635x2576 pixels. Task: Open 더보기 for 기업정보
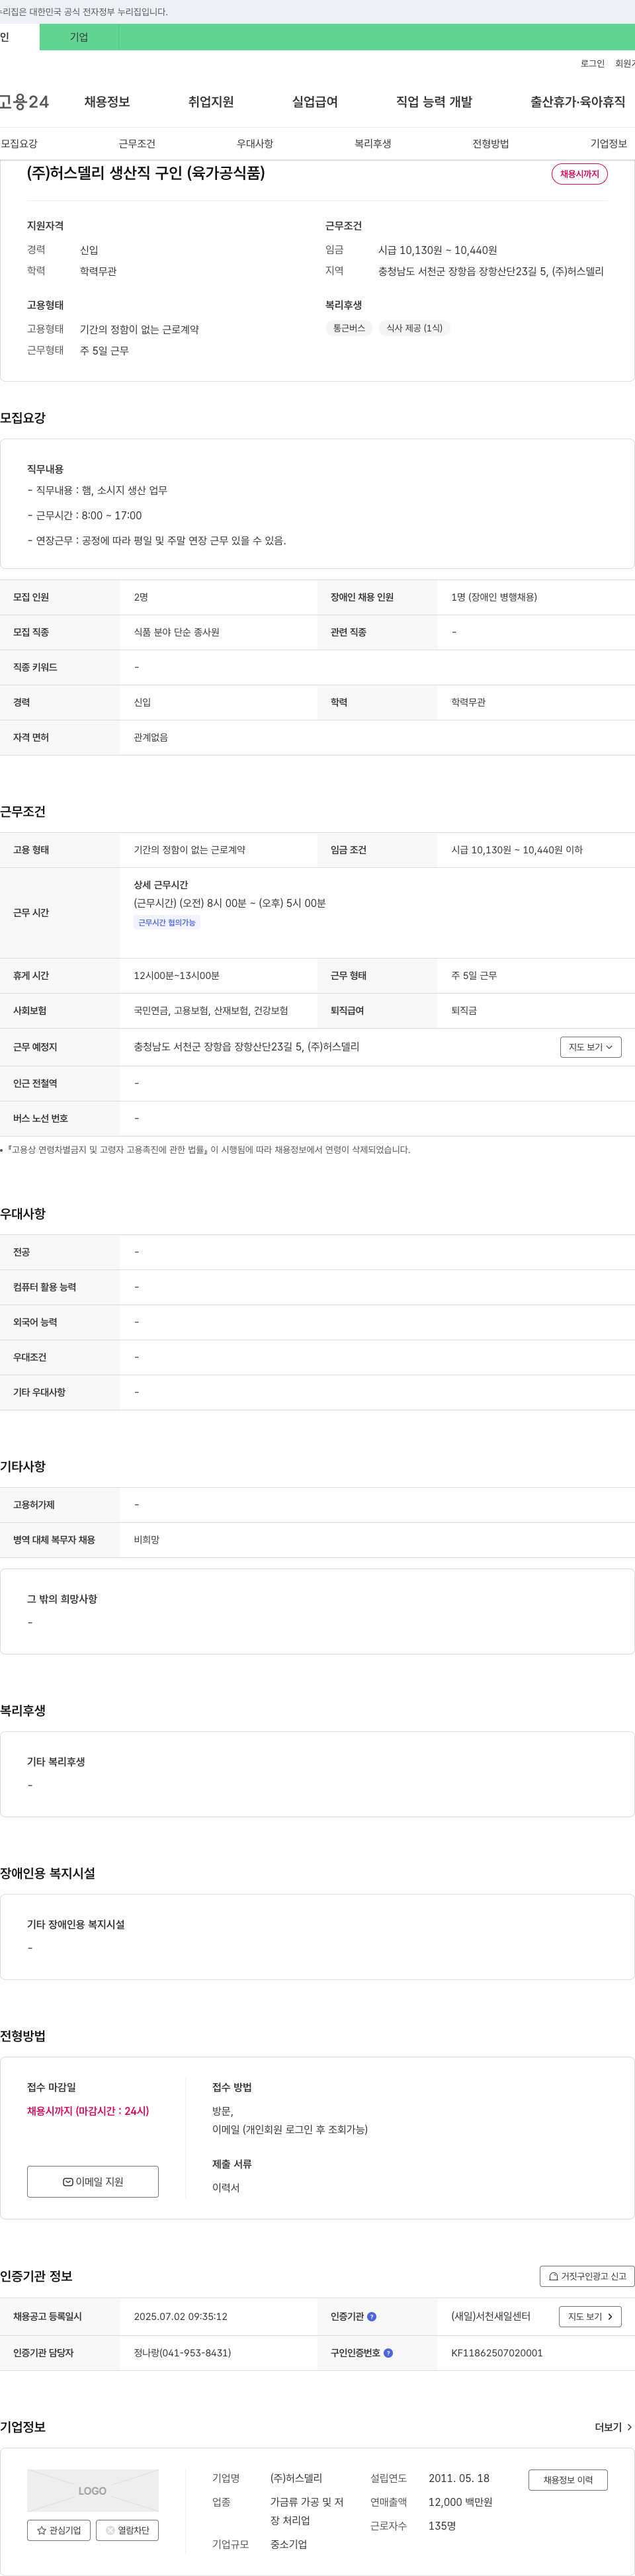(x=613, y=2427)
